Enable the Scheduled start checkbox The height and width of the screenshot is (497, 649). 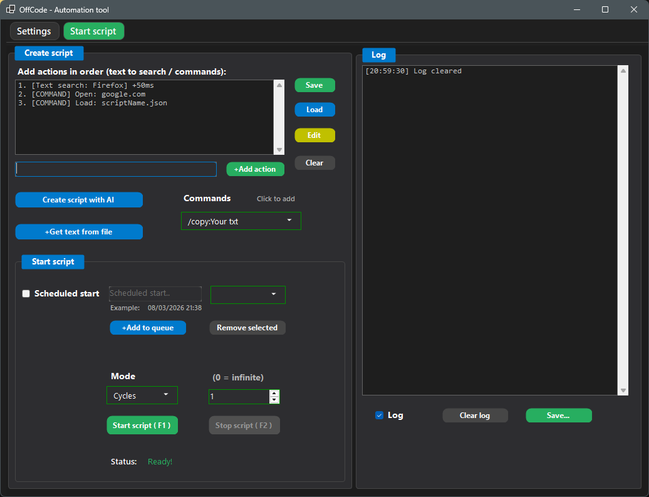26,293
